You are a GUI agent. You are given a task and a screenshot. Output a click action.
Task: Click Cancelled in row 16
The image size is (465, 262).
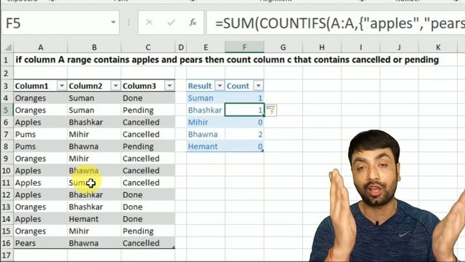(141, 243)
